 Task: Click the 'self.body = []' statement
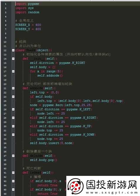(x=43, y=67)
